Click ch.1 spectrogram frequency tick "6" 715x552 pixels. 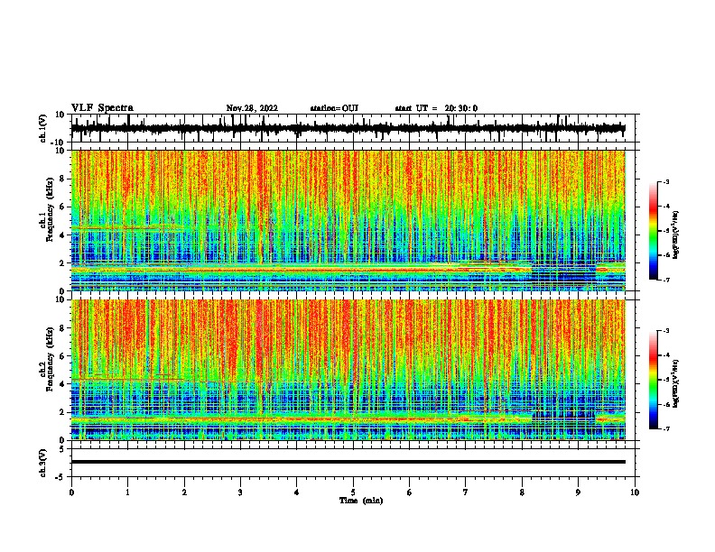click(62, 207)
